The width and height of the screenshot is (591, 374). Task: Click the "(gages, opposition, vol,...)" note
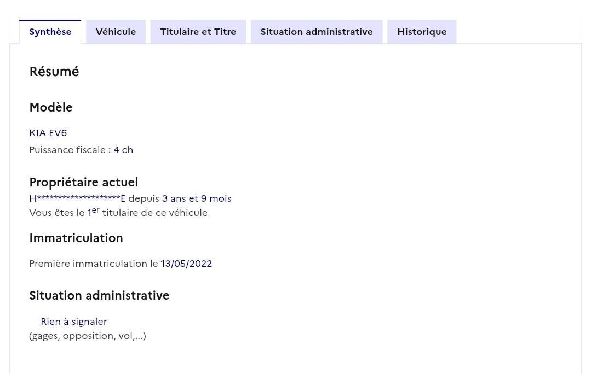(x=88, y=336)
